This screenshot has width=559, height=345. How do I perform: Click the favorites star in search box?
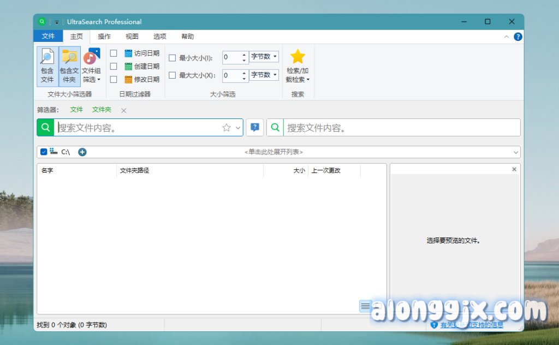(x=227, y=128)
